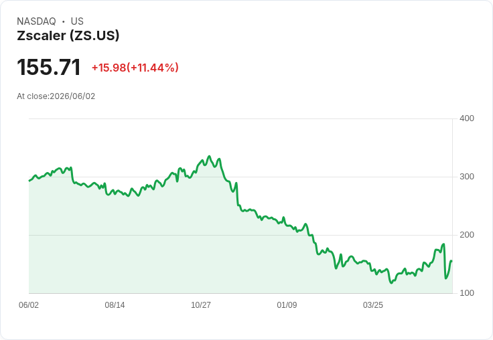Click the 100 price axis label

click(x=467, y=293)
